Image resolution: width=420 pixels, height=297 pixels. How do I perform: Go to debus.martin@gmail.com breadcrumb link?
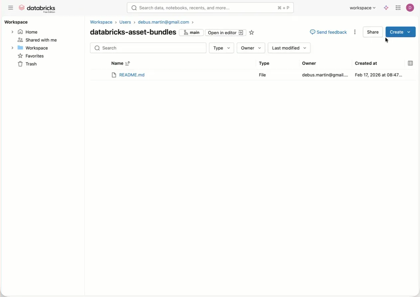point(163,22)
